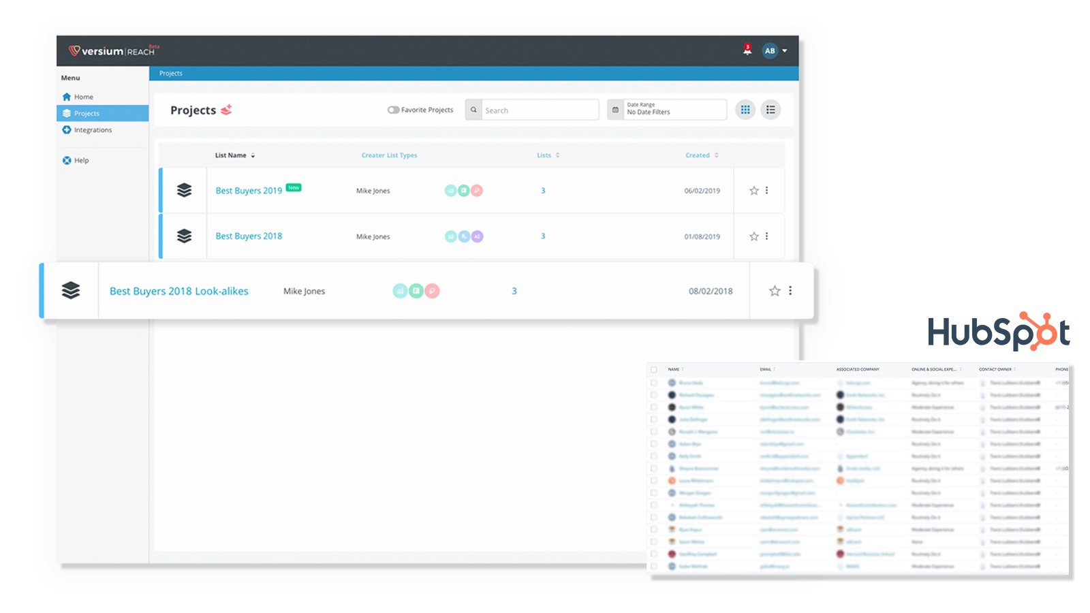Click the Versium Reach logo

[113, 50]
